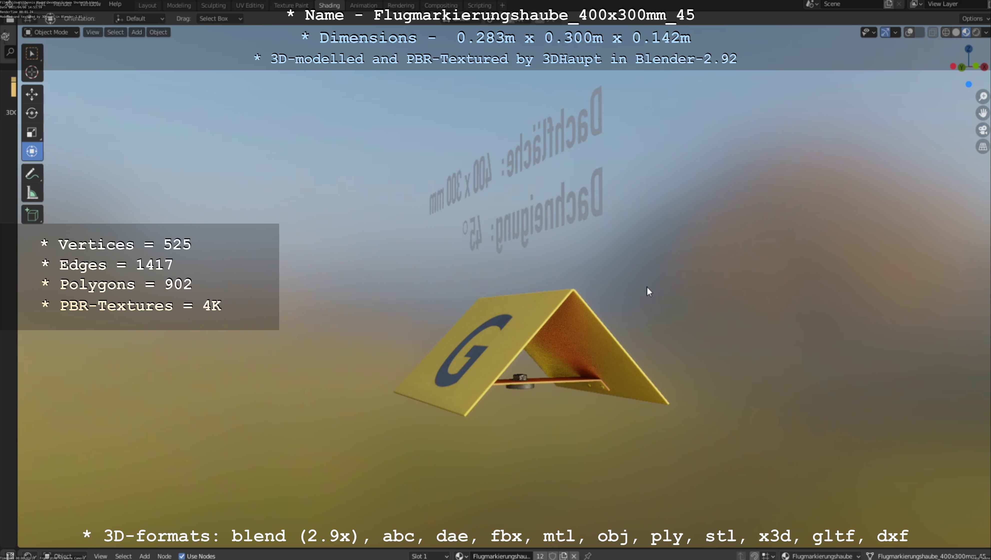This screenshot has width=991, height=560.
Task: Toggle viewport gizmos visibility button
Action: click(x=885, y=32)
